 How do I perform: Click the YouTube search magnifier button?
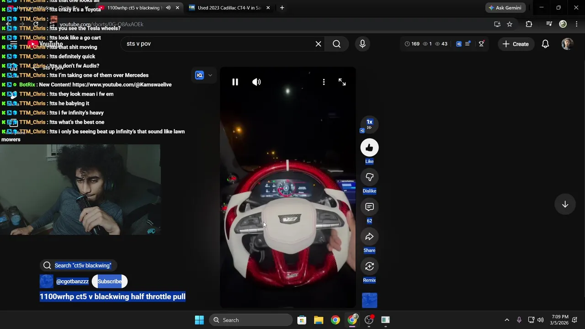tap(336, 44)
